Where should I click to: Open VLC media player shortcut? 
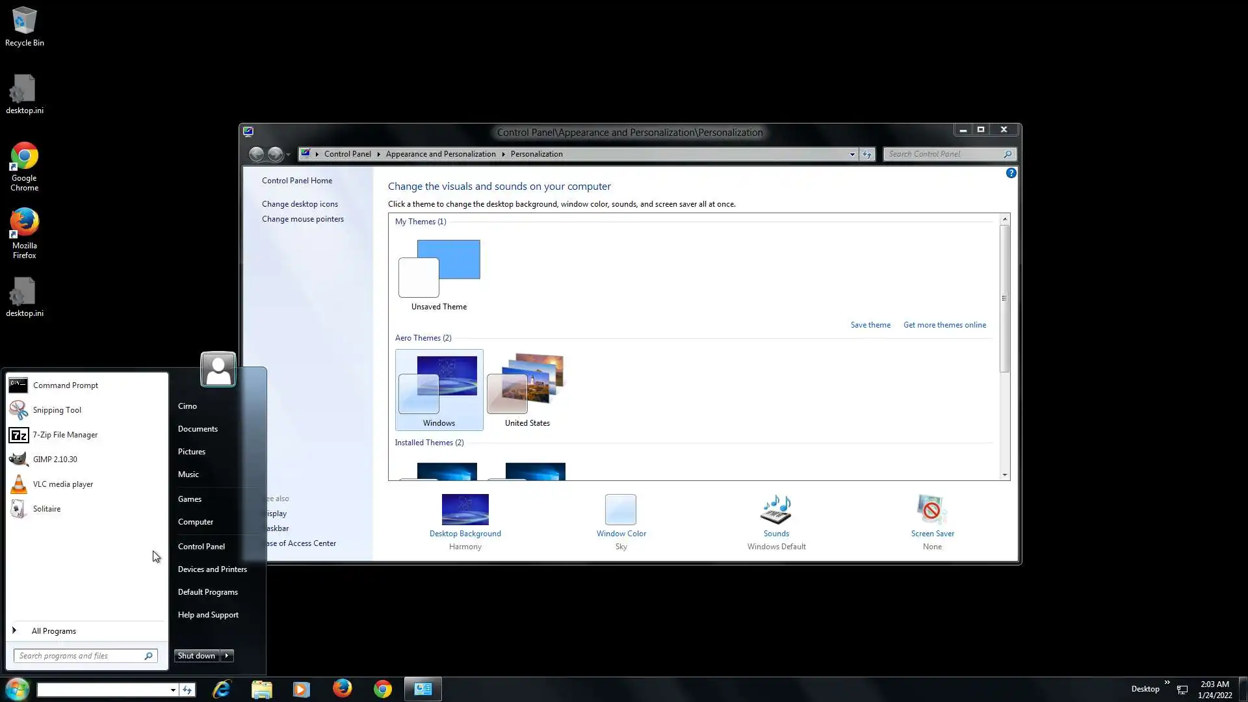point(62,484)
